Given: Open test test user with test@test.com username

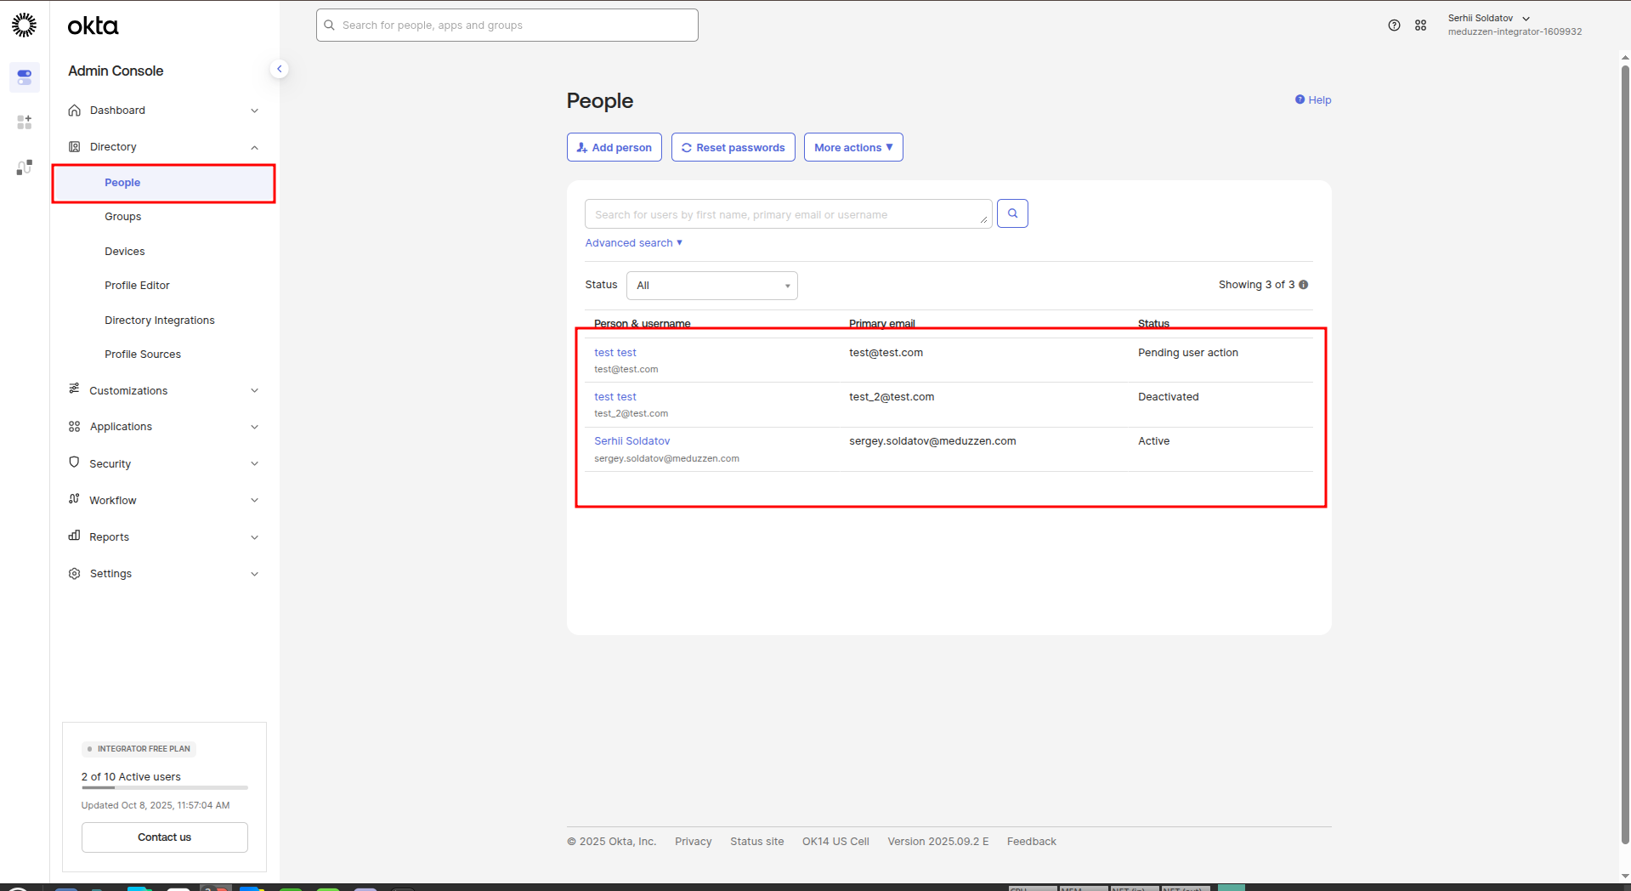Looking at the screenshot, I should point(615,353).
